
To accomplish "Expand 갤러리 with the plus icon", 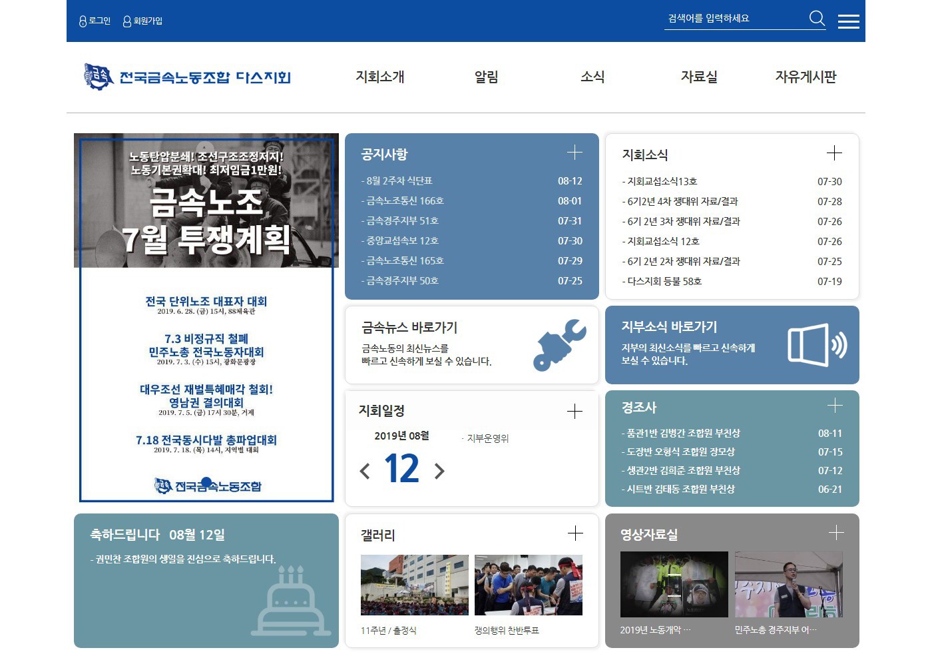I will 575,533.
